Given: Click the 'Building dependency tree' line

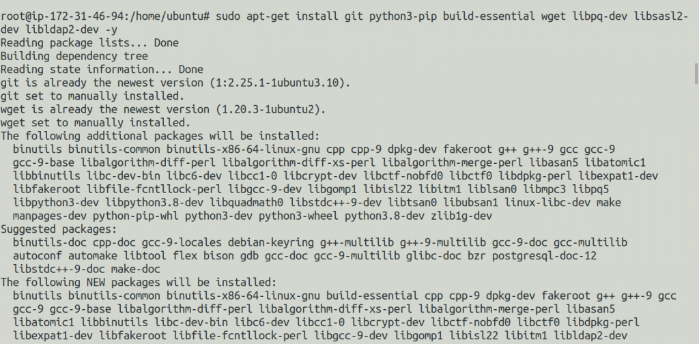Looking at the screenshot, I should point(74,56).
